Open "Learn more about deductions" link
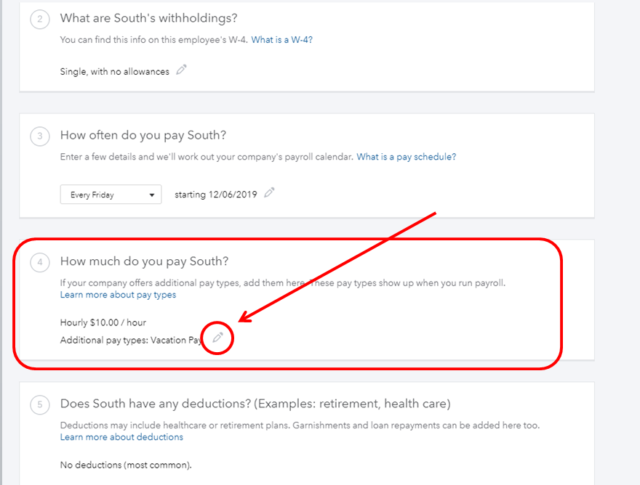Screen dimensions: 640x485 click(121, 437)
